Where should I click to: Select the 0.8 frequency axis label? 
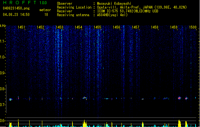coord(3,89)
